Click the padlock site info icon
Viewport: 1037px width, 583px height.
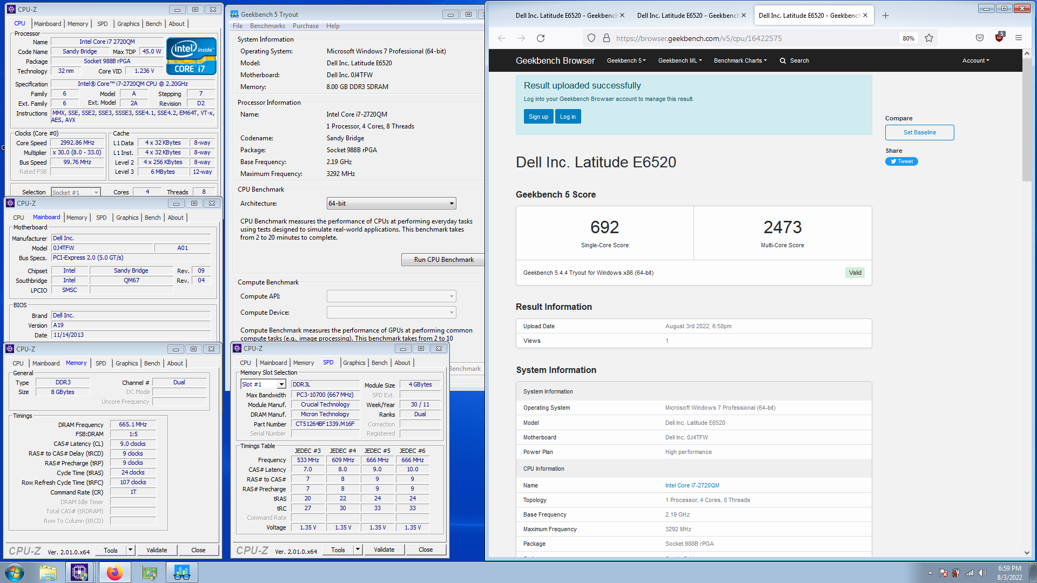pos(606,38)
